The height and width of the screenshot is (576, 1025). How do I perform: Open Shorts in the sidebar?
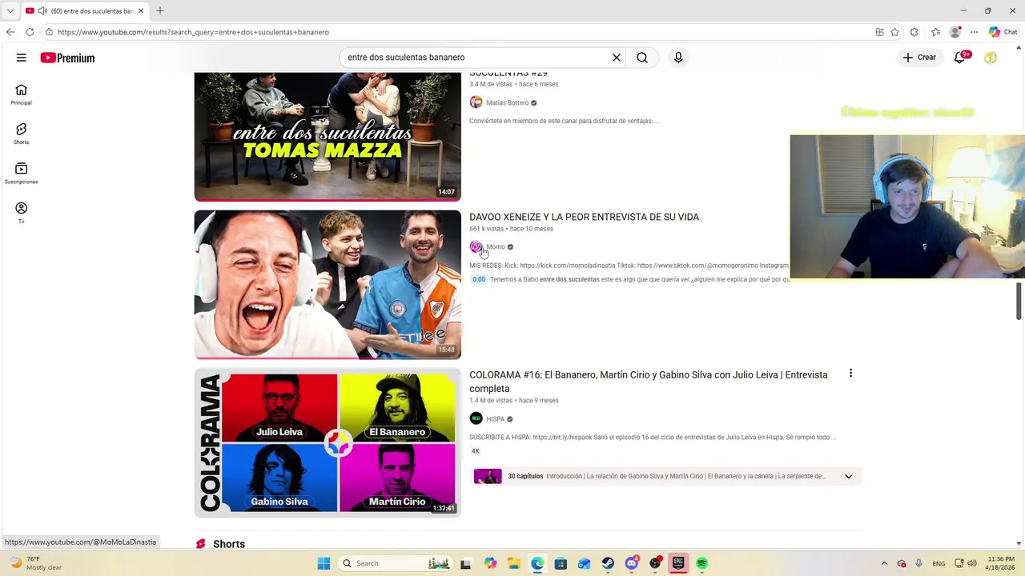click(x=22, y=134)
